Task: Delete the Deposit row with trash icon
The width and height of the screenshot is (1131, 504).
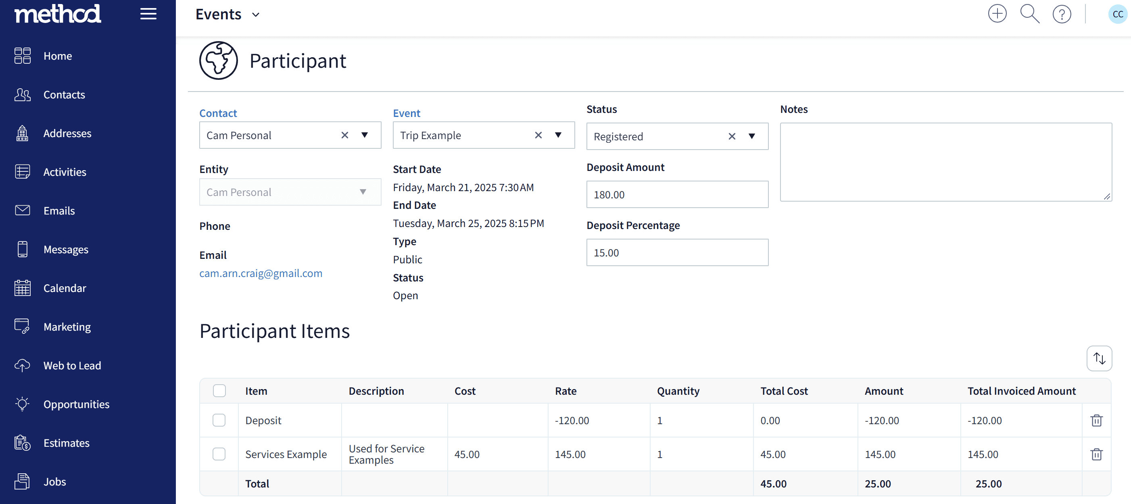Action: coord(1096,420)
